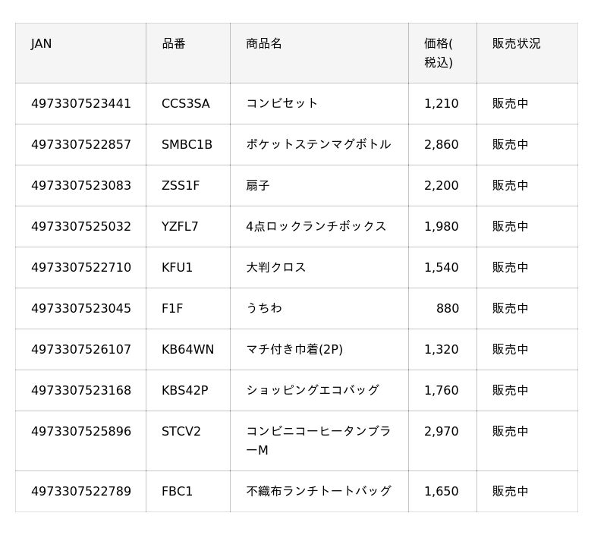
Task: Select the 販売状況 column header
Action: point(527,53)
